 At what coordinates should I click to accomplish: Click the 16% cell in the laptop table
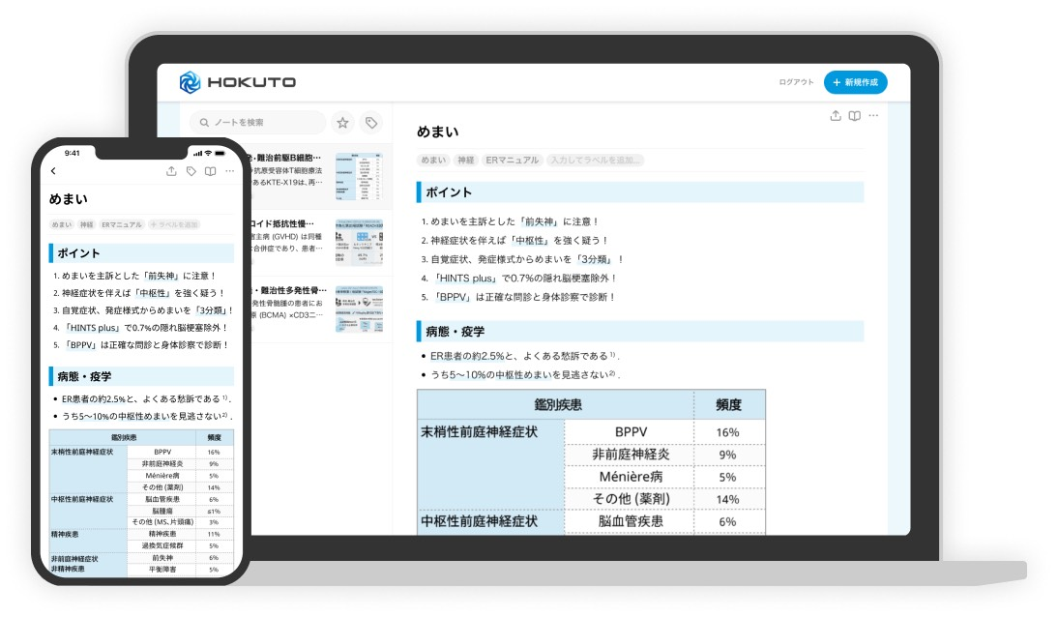(x=729, y=432)
